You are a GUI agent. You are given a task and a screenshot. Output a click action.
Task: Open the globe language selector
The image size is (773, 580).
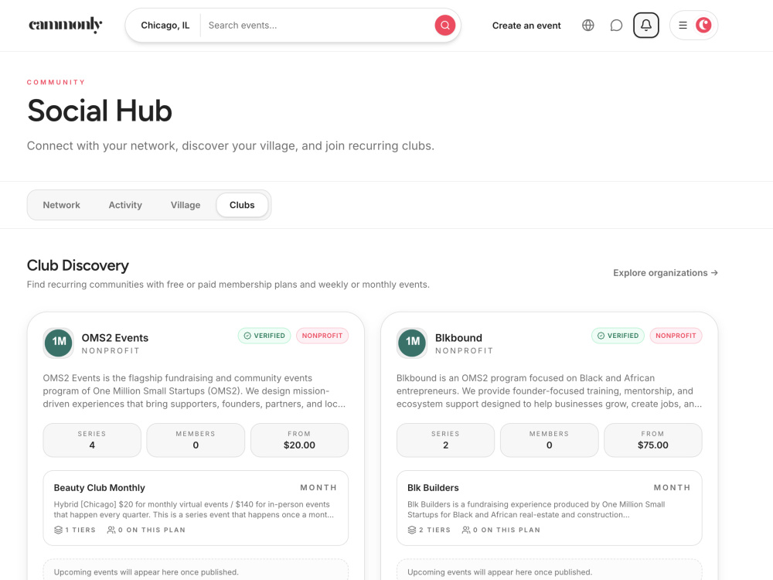click(587, 26)
